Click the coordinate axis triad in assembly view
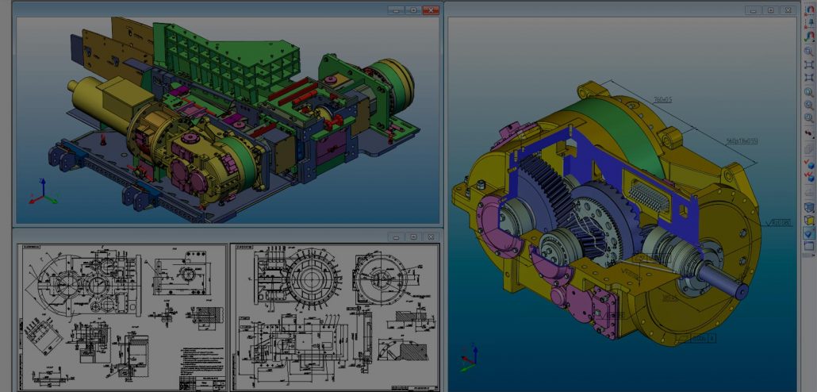817x392 pixels. [40, 191]
